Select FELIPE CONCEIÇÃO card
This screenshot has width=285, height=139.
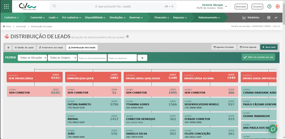tap(210, 133)
